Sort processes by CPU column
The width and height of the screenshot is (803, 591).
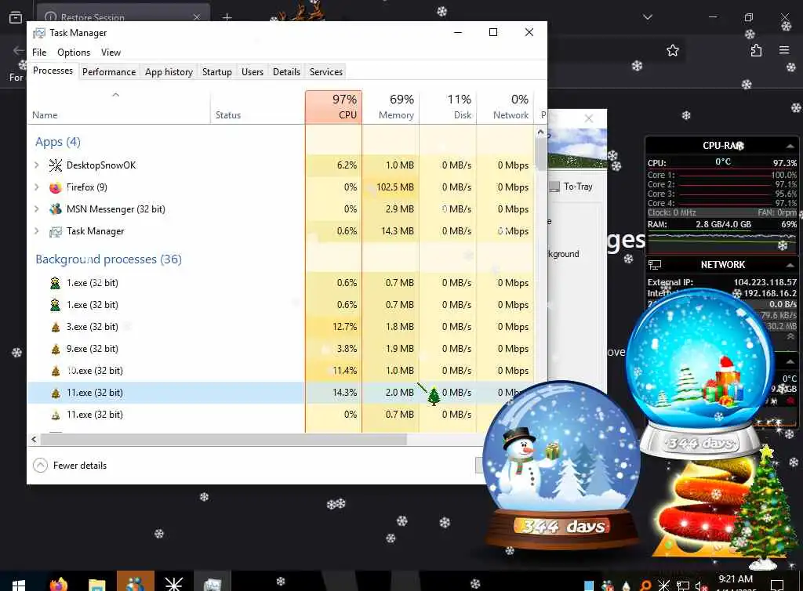coord(333,107)
